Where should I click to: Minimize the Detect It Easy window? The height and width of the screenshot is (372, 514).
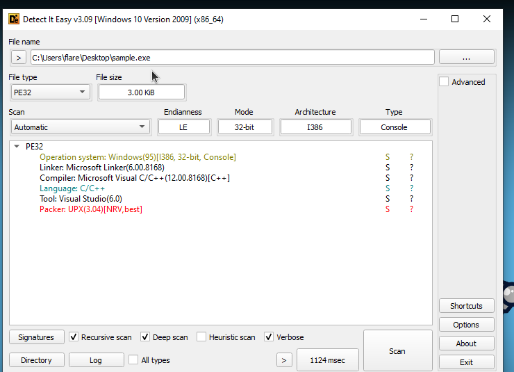[424, 19]
